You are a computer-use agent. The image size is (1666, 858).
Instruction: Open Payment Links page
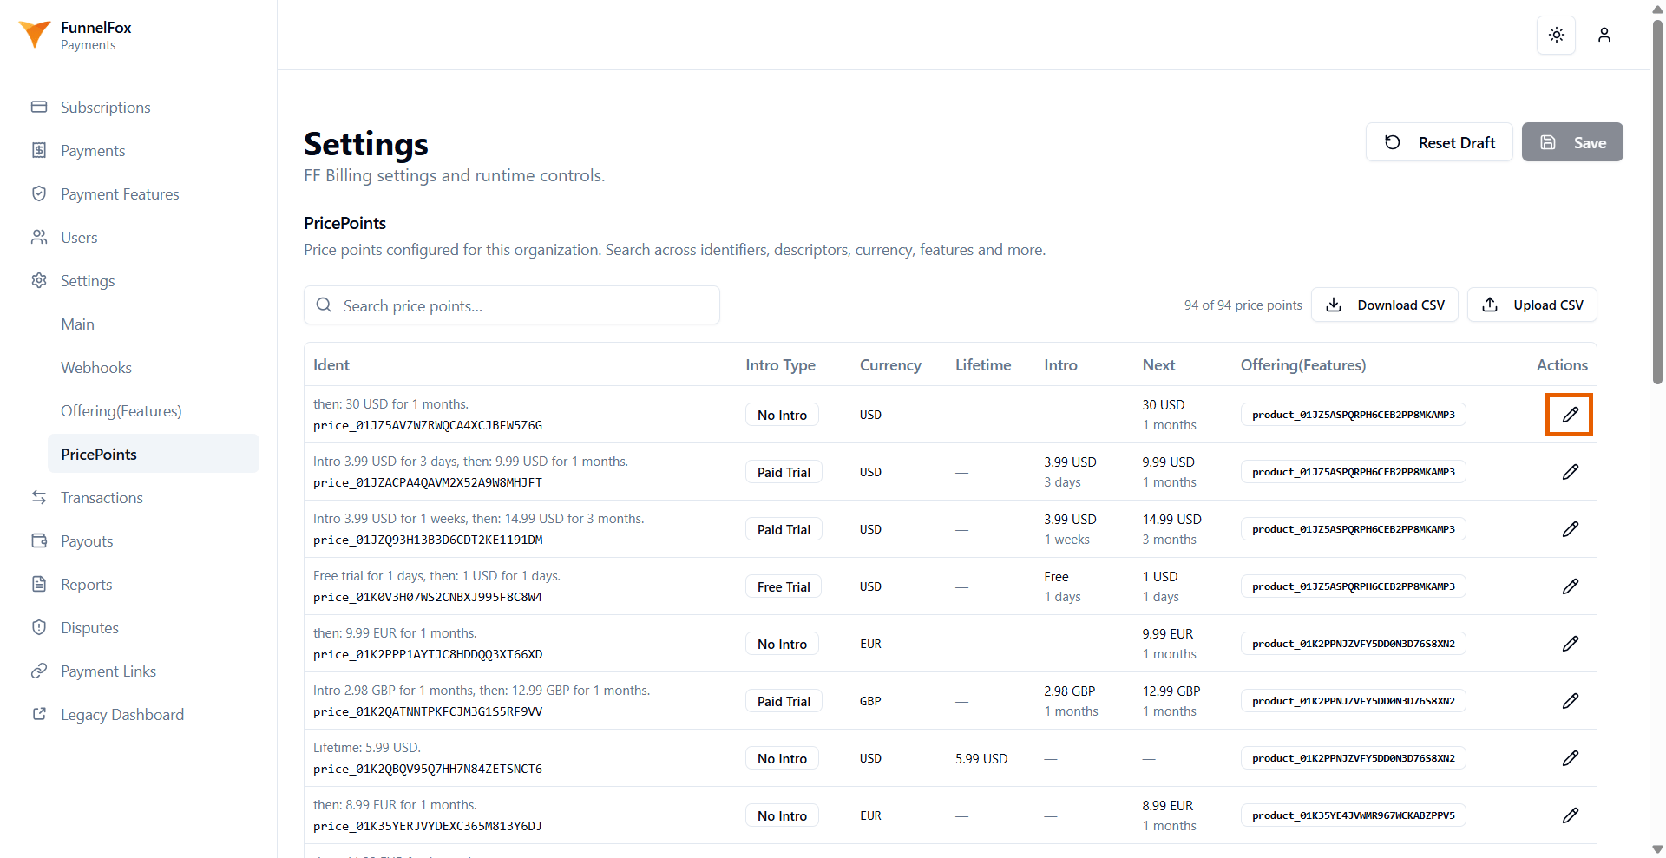108,671
